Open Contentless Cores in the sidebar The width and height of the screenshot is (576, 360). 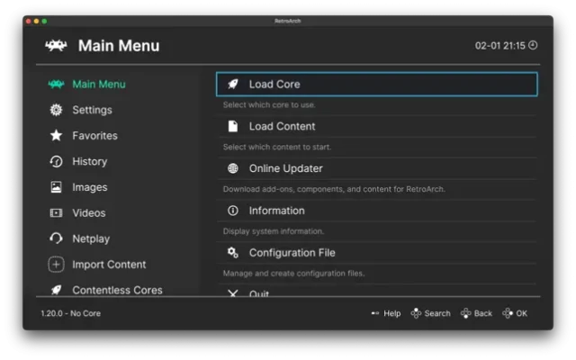(x=118, y=289)
